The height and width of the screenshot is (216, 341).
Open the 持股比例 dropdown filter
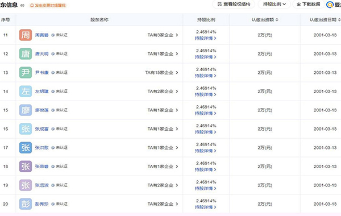(275, 4)
